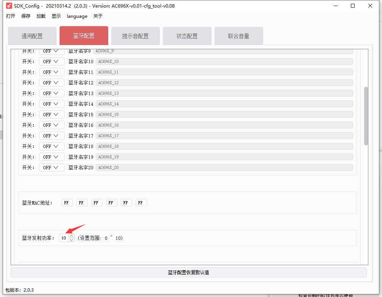382x297 pixels.
Task: Switch to the 状态配置 tab
Action: (x=187, y=36)
